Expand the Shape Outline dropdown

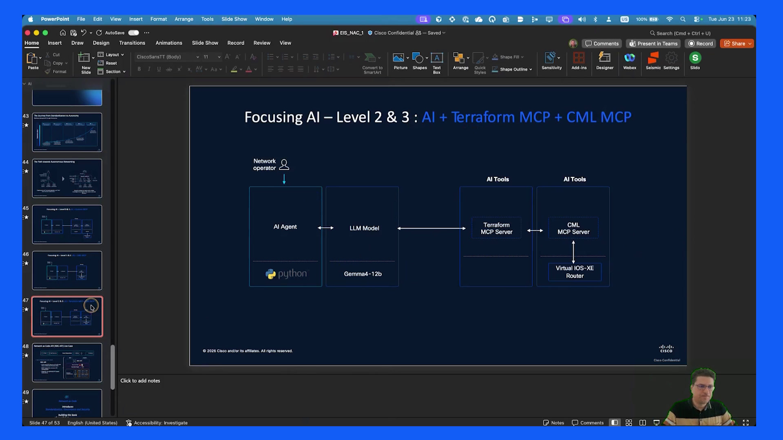(x=531, y=69)
